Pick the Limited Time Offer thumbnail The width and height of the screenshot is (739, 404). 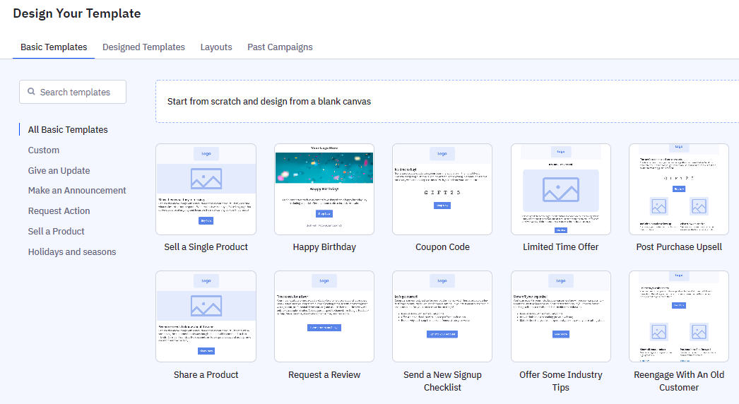pos(561,189)
